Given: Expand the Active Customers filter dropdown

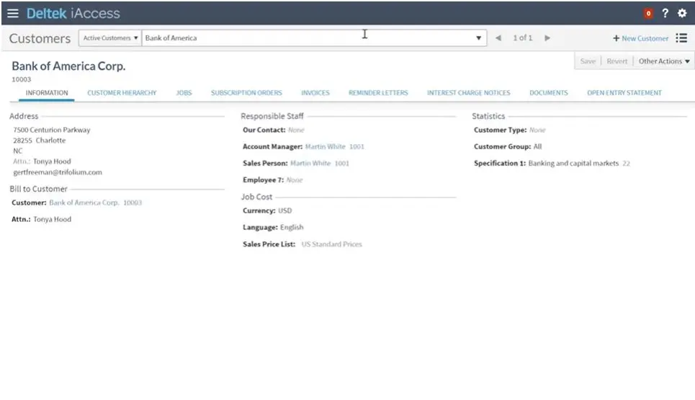Looking at the screenshot, I should point(110,38).
